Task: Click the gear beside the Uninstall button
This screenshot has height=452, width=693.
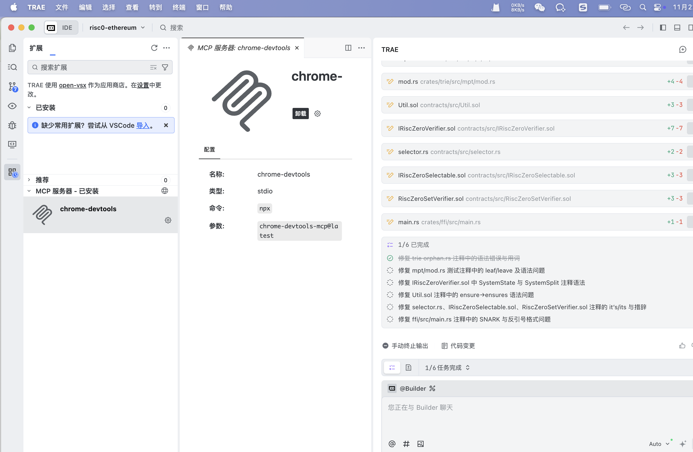Action: pyautogui.click(x=317, y=114)
